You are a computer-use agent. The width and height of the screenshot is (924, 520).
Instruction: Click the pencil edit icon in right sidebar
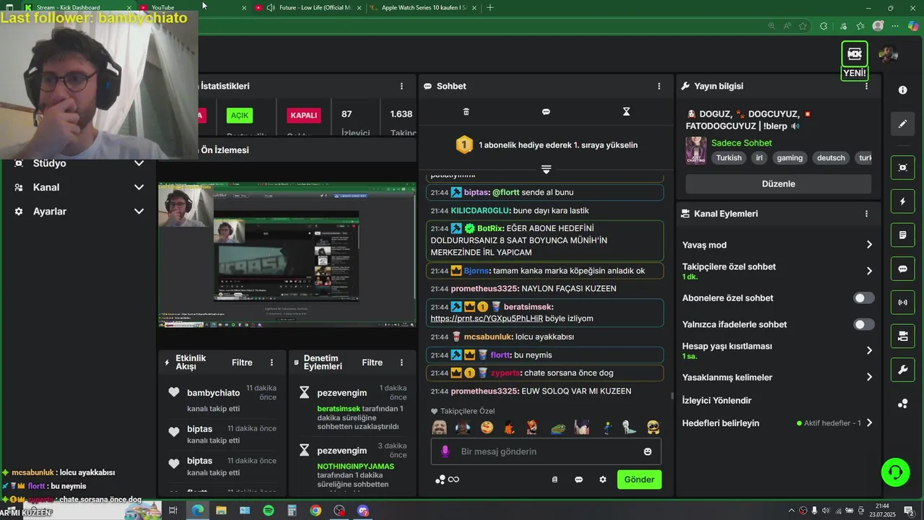point(902,124)
